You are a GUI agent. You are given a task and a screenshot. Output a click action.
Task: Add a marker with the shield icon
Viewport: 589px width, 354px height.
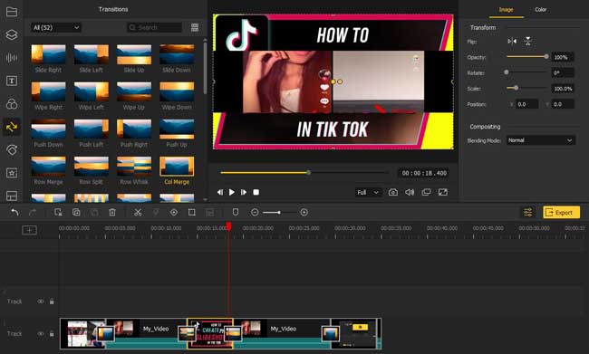[x=236, y=213]
